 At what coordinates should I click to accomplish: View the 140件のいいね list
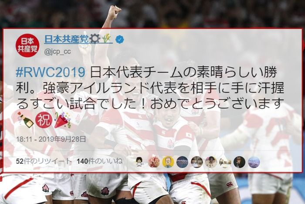tap(100, 161)
